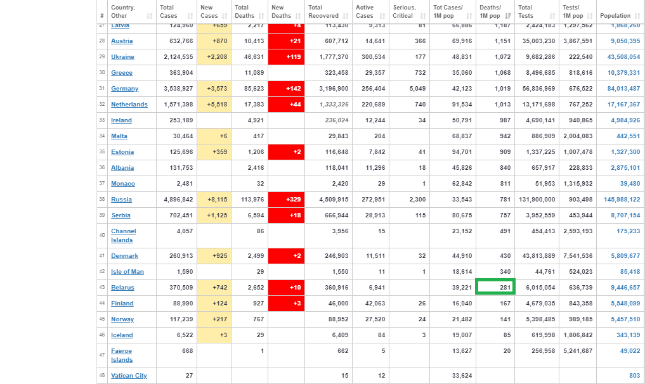Open Iceland population link 343,139

click(628, 335)
